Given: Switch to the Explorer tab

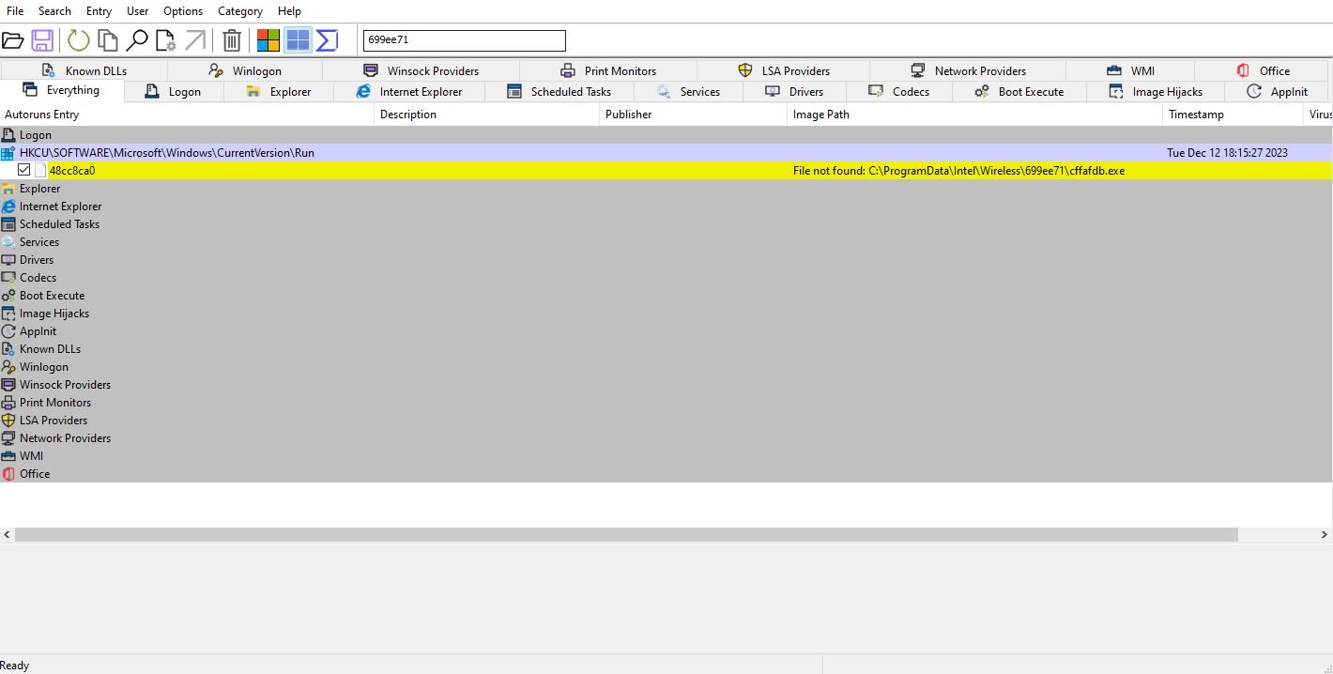Looking at the screenshot, I should click(279, 91).
